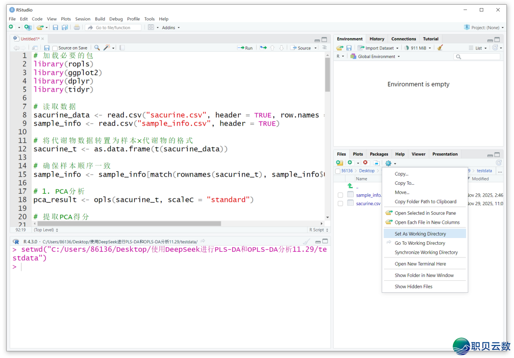Click the Go to file/function field
Screen dimensions: 514x358
coord(113,28)
